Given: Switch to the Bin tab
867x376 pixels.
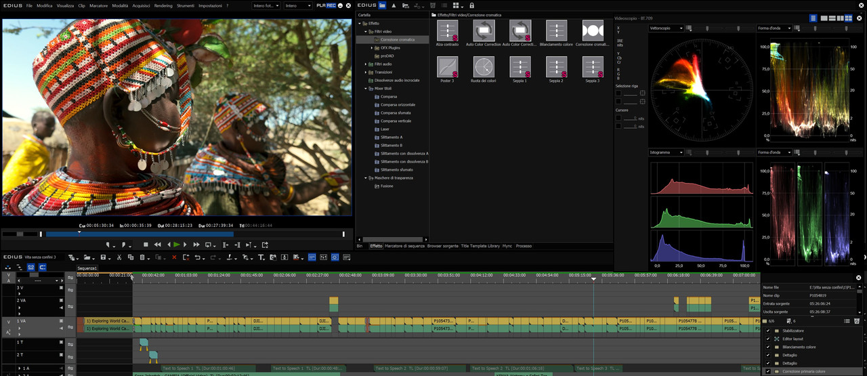Looking at the screenshot, I should point(360,246).
